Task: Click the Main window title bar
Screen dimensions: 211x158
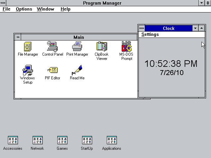Action: (79, 37)
